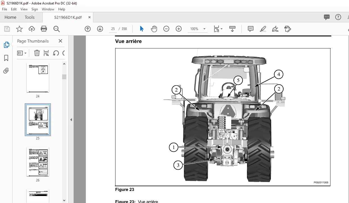Open the fit page options dropdown
The height and width of the screenshot is (203, 349).
tap(218, 29)
